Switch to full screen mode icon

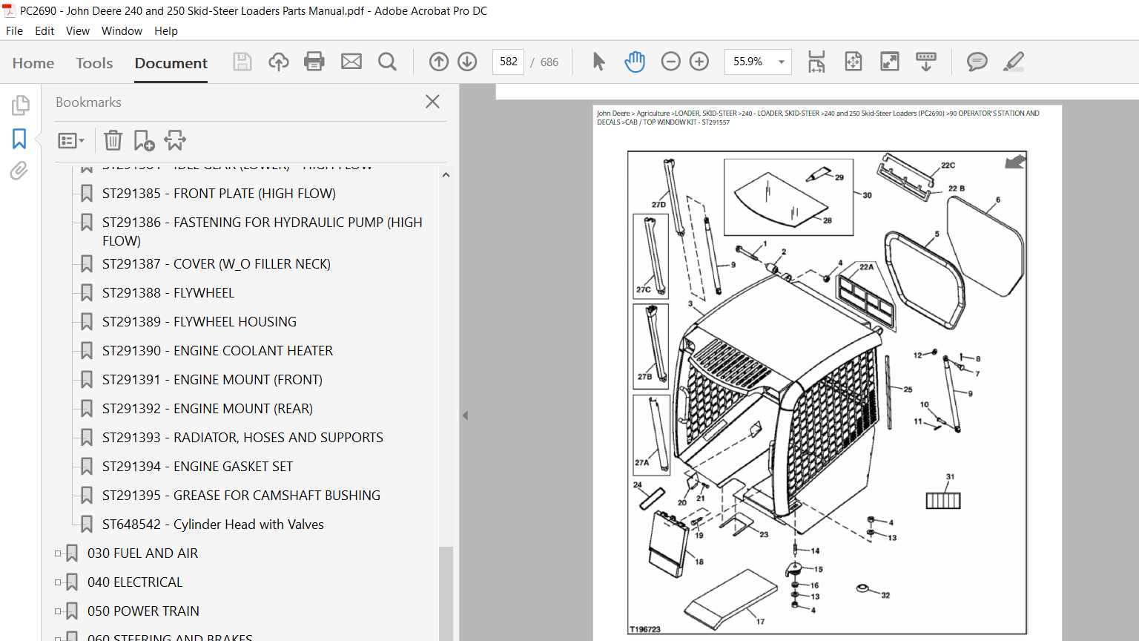click(890, 62)
